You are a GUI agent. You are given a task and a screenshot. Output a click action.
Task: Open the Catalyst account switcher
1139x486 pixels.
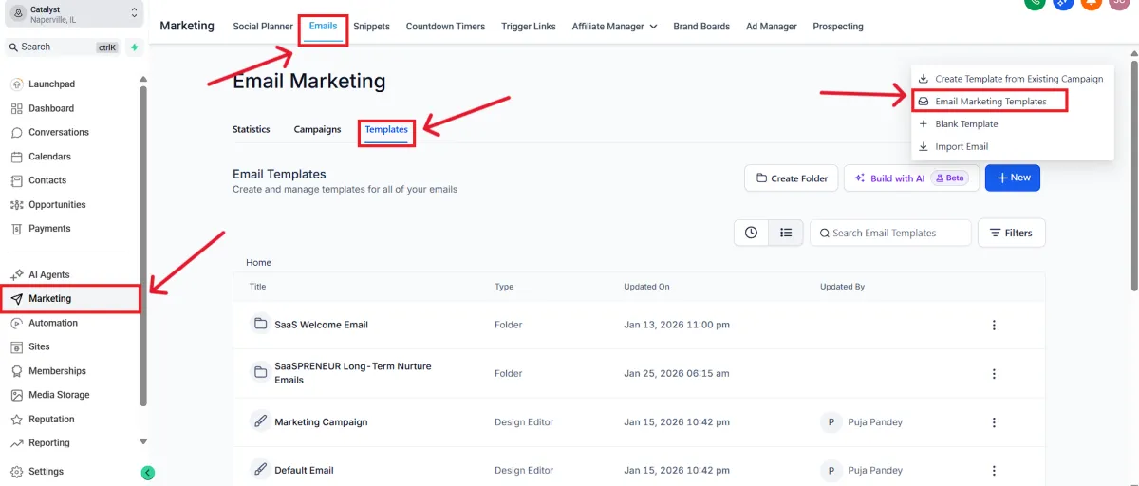pos(74,13)
